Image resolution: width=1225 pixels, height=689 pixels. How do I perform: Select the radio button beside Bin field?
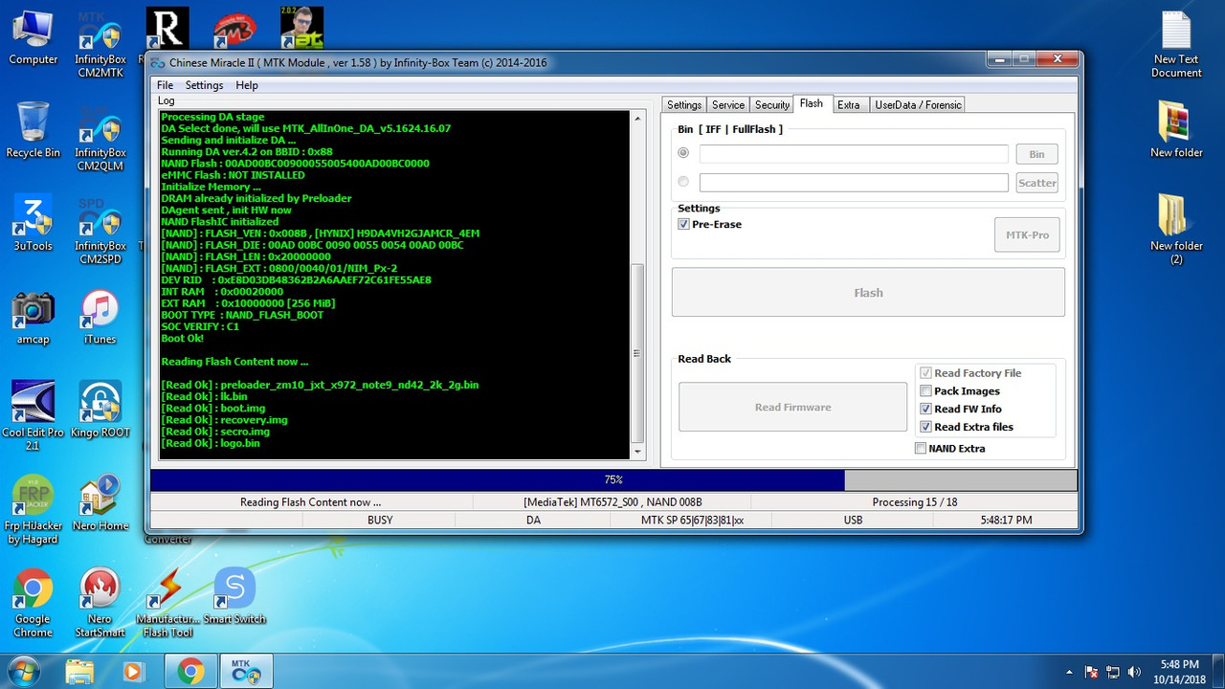pyautogui.click(x=683, y=153)
